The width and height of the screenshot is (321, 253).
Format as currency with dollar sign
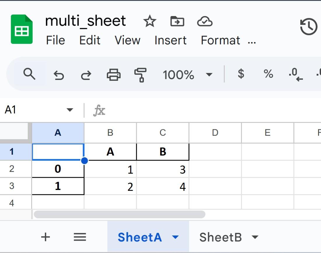pos(241,74)
